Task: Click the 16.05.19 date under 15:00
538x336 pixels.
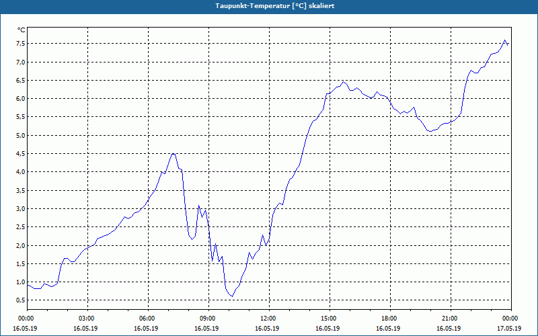Action: (328, 329)
